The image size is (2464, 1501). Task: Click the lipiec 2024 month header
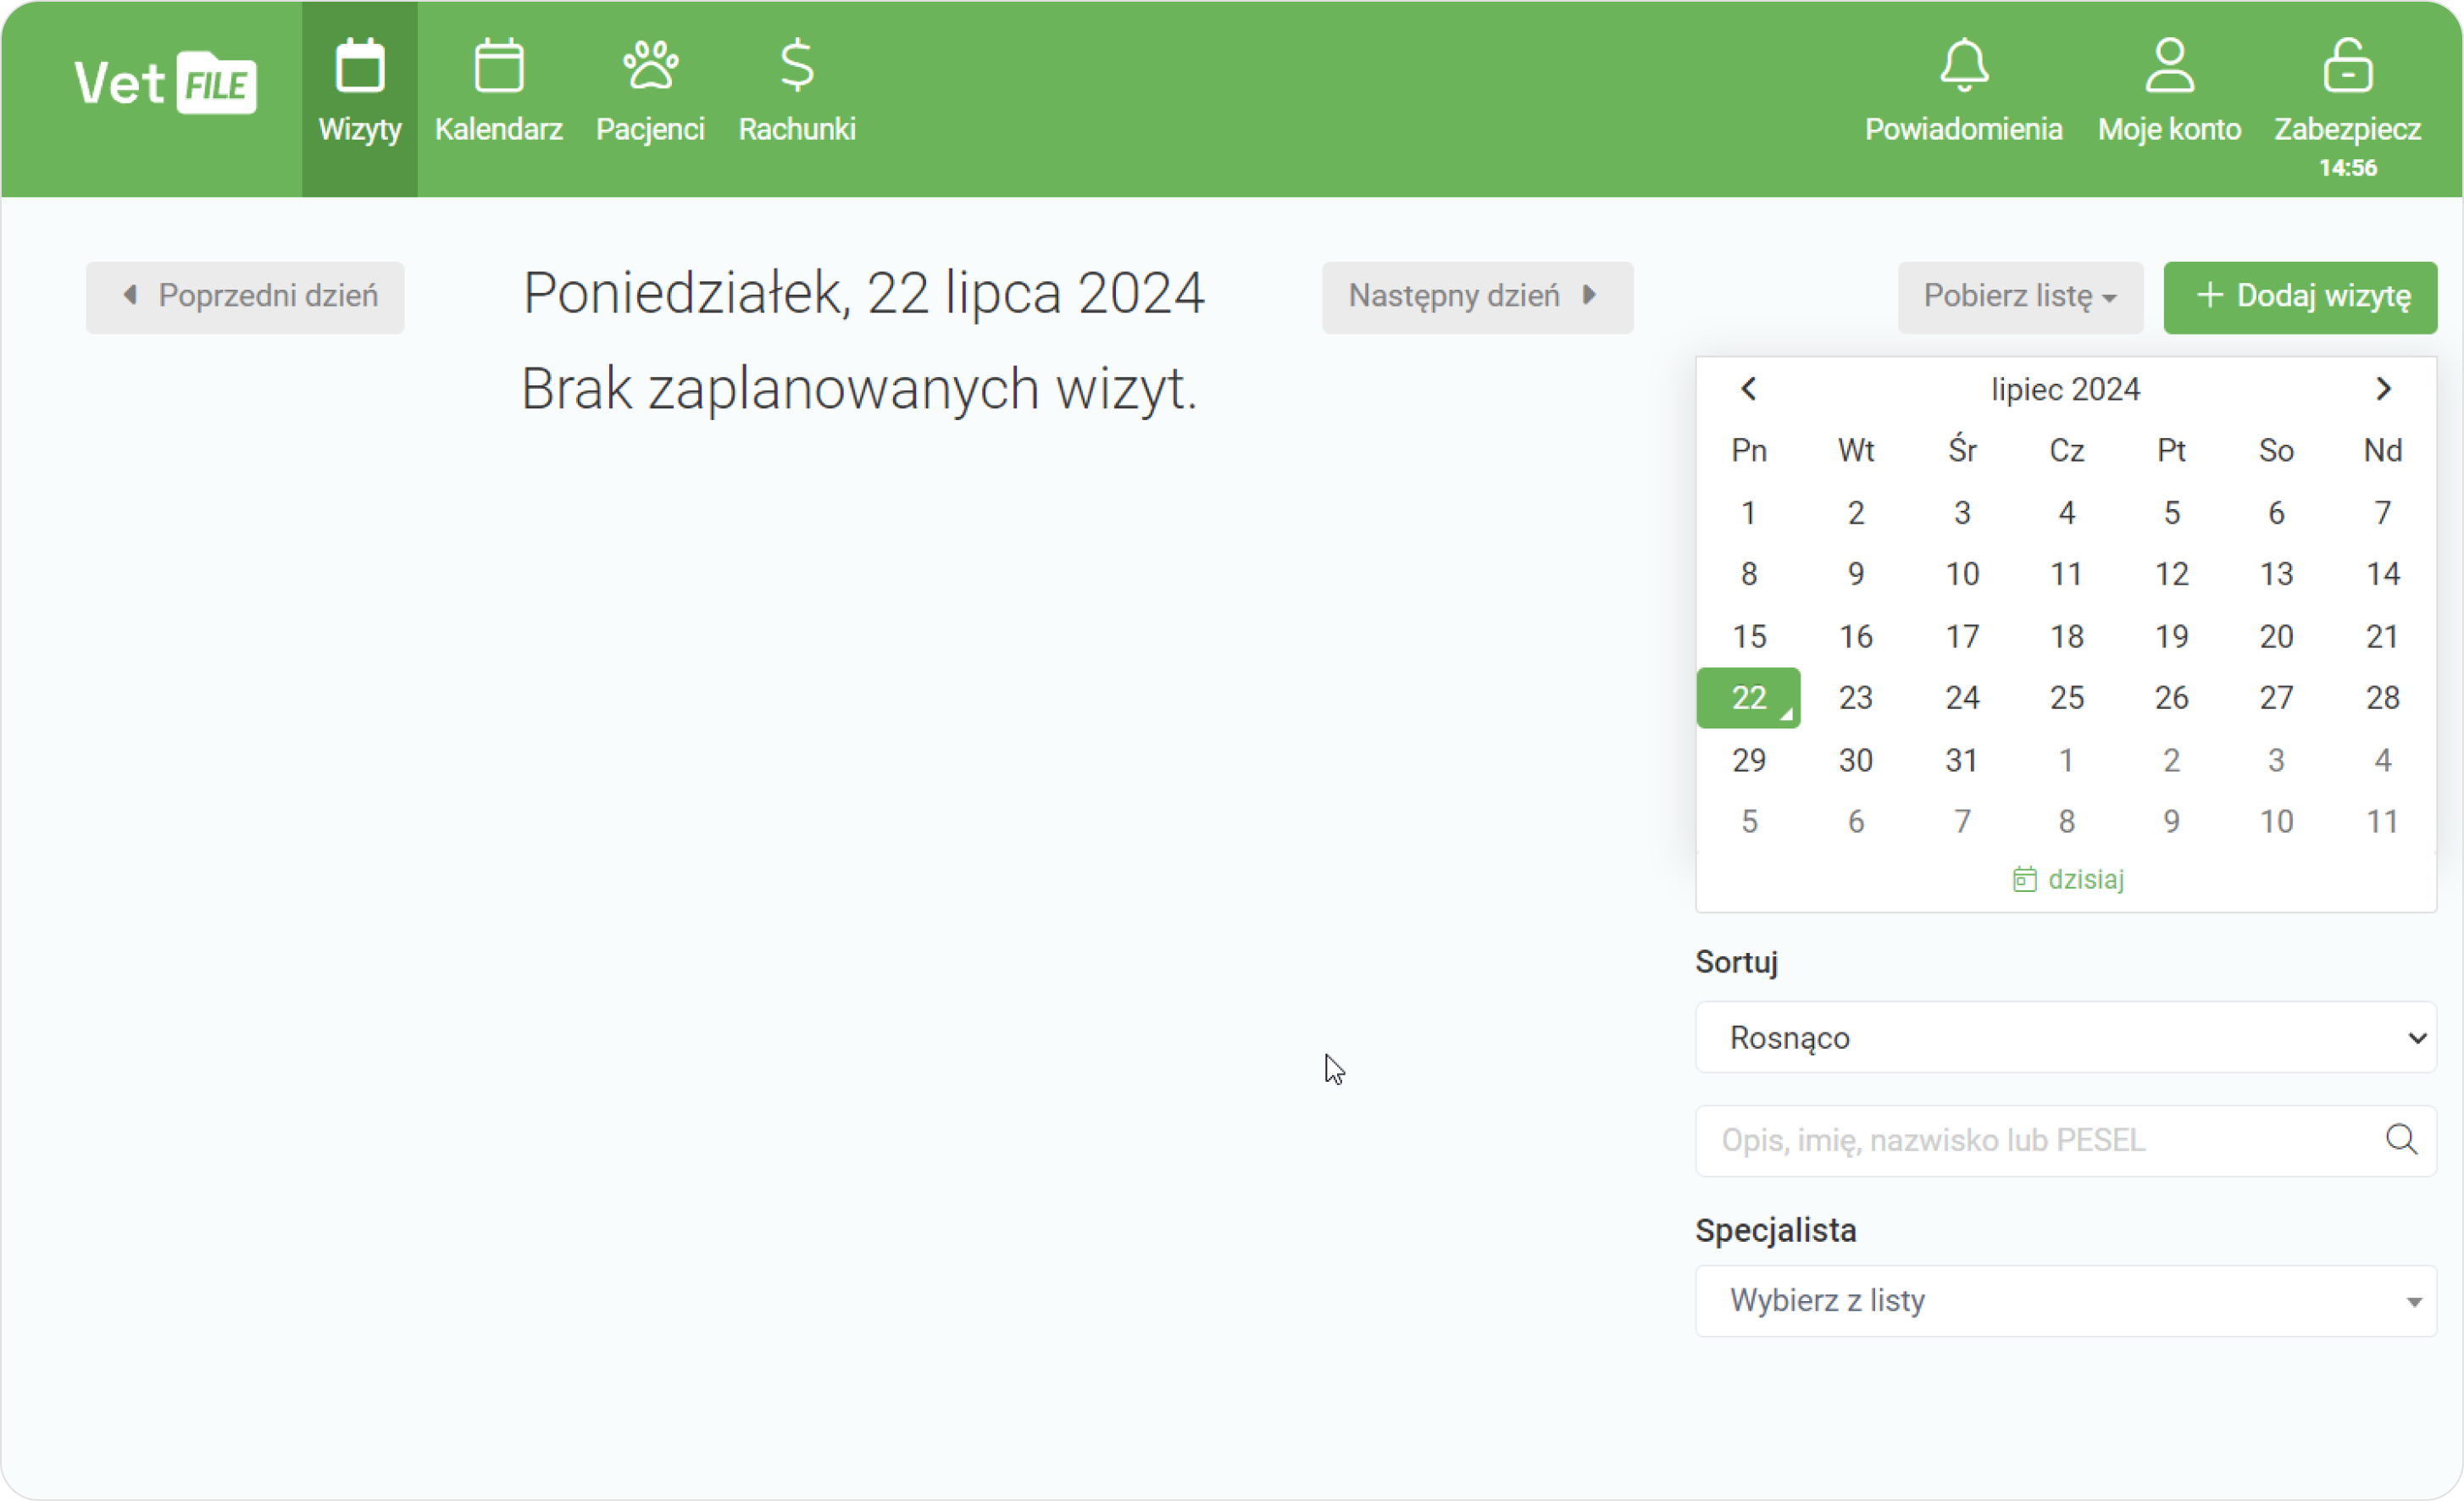click(2065, 389)
